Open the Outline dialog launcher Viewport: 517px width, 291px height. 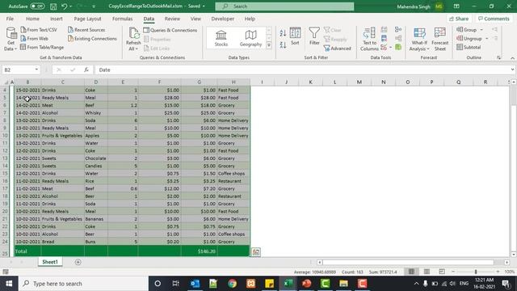(498, 57)
